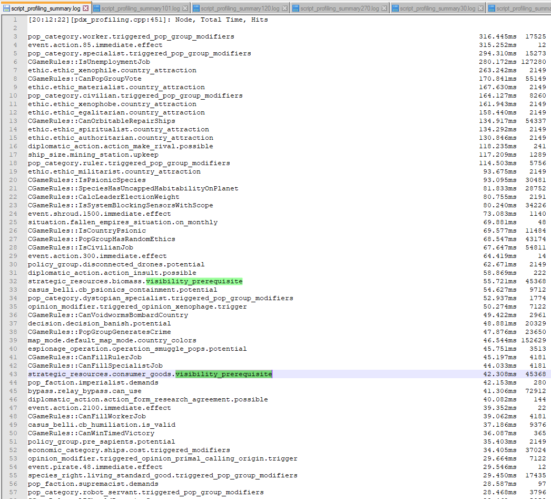Close the script_profiling_summary.log tab

click(85, 8)
